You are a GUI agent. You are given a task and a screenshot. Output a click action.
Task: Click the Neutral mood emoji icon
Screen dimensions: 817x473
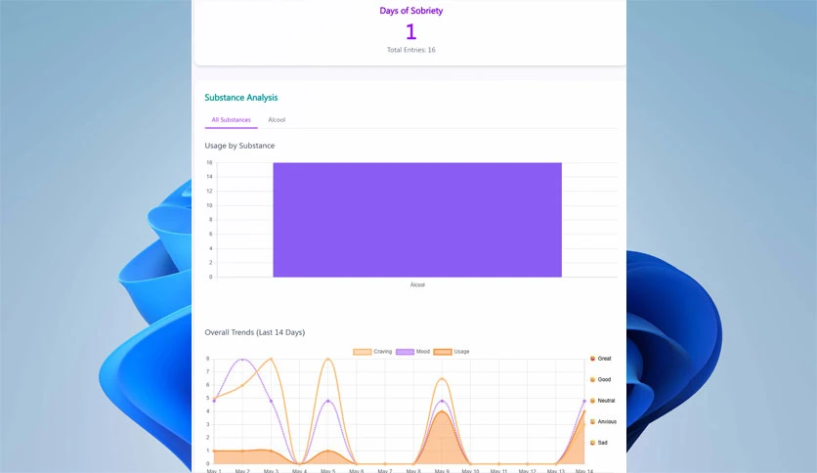tap(592, 401)
